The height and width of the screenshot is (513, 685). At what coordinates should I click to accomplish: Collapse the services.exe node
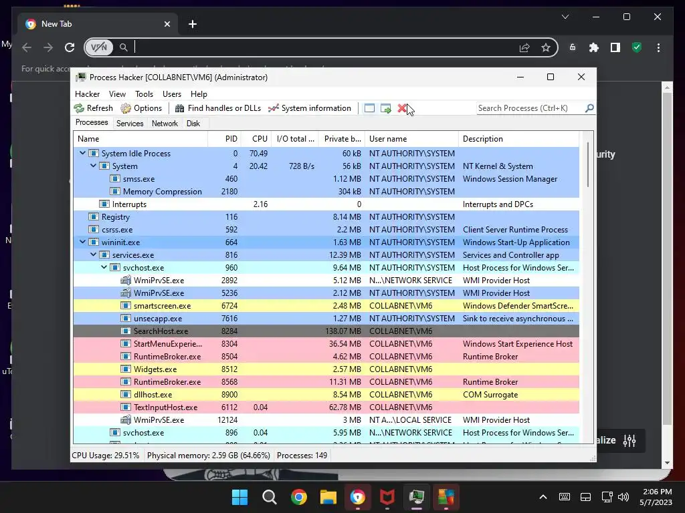pos(93,254)
